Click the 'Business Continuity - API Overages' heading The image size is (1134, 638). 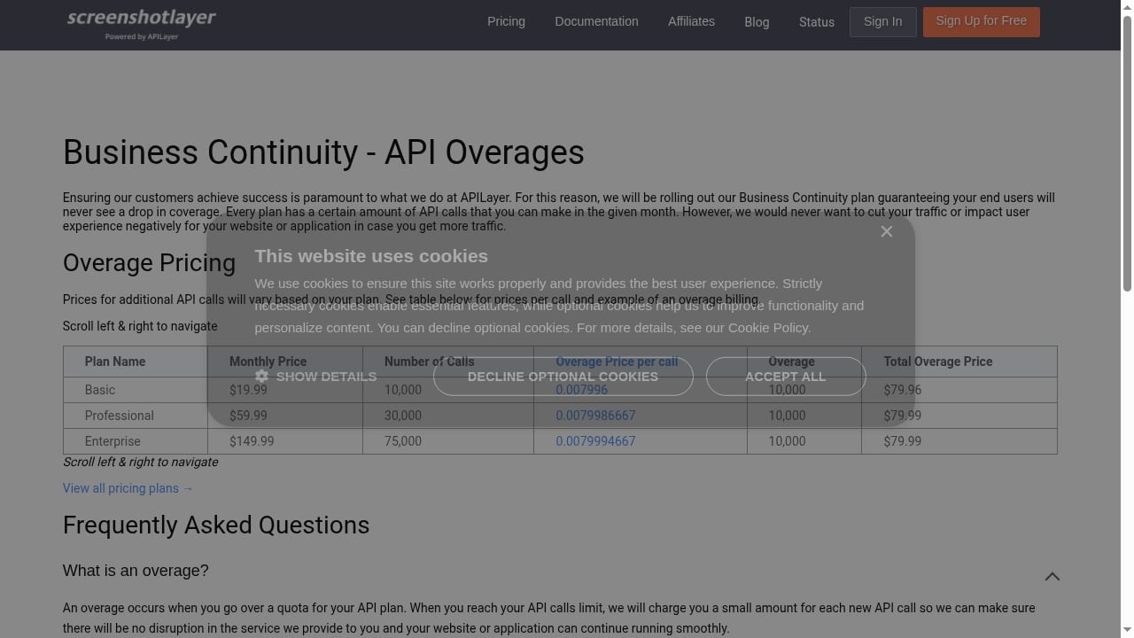pos(323,152)
